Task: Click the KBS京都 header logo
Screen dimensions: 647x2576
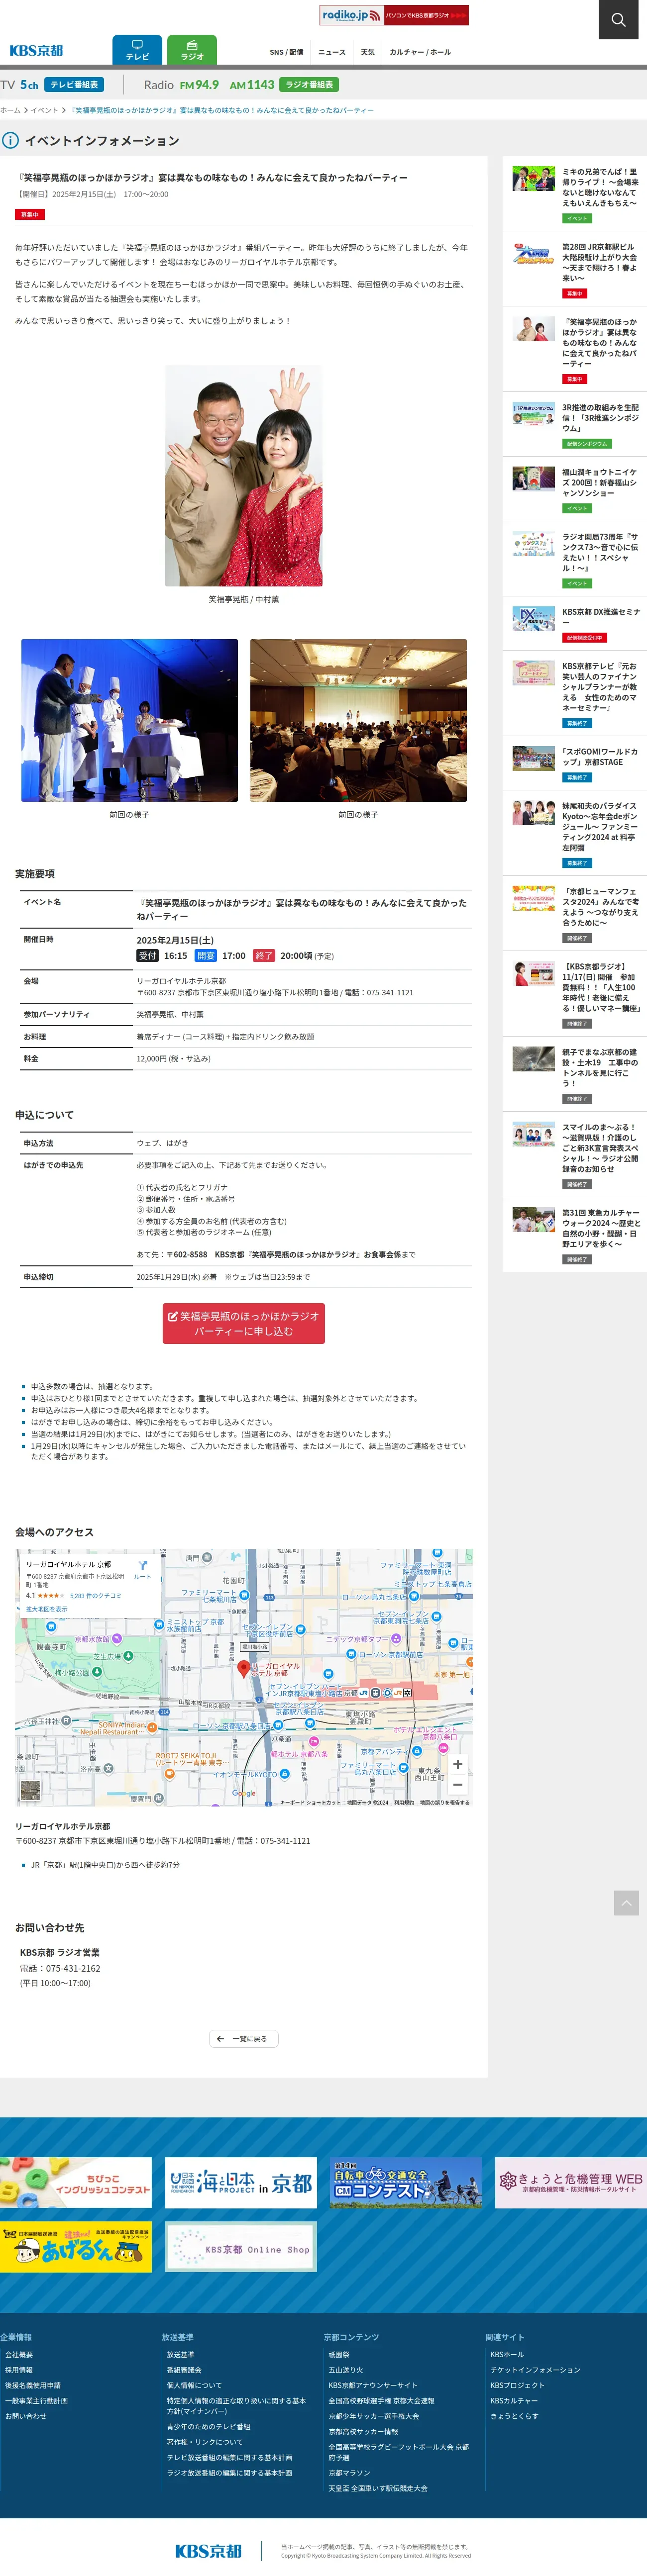Action: (x=36, y=50)
